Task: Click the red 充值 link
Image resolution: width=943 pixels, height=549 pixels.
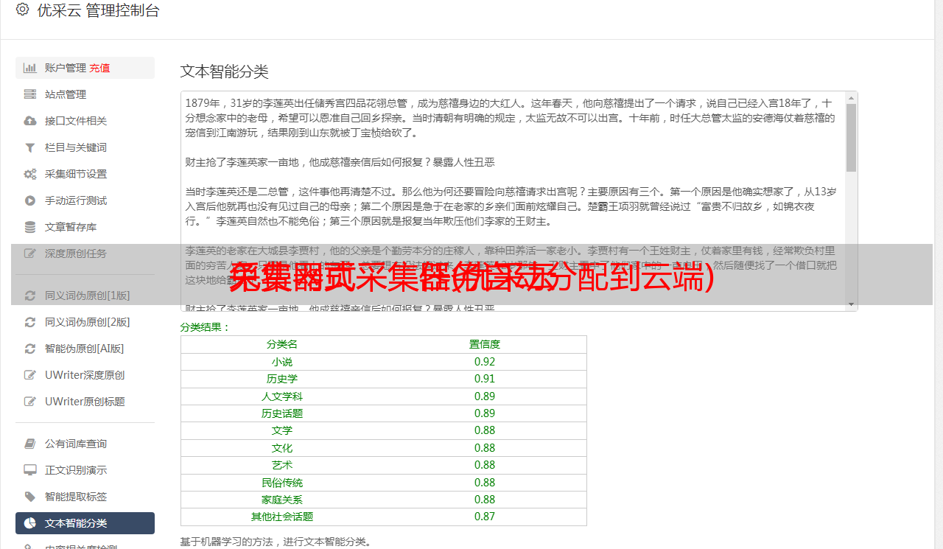Action: pos(99,68)
